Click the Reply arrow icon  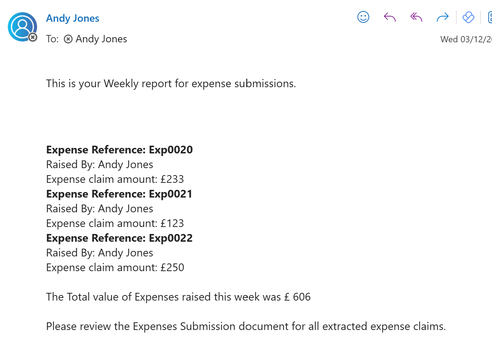(390, 17)
